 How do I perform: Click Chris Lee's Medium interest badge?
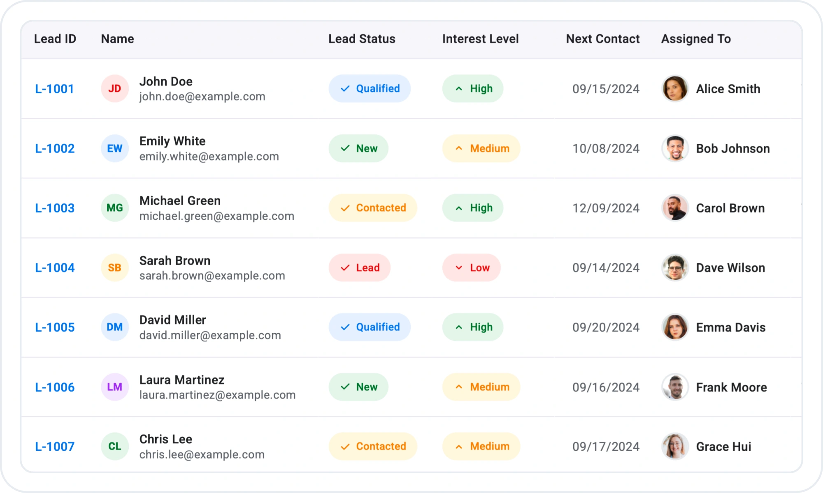pyautogui.click(x=481, y=447)
